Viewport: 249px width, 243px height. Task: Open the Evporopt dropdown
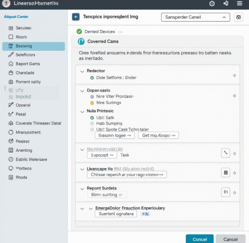click(102, 155)
